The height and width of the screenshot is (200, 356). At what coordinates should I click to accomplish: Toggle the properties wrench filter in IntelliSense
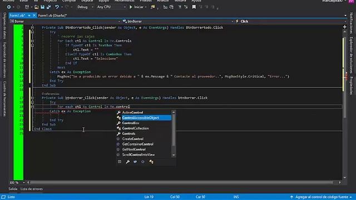tap(128, 162)
